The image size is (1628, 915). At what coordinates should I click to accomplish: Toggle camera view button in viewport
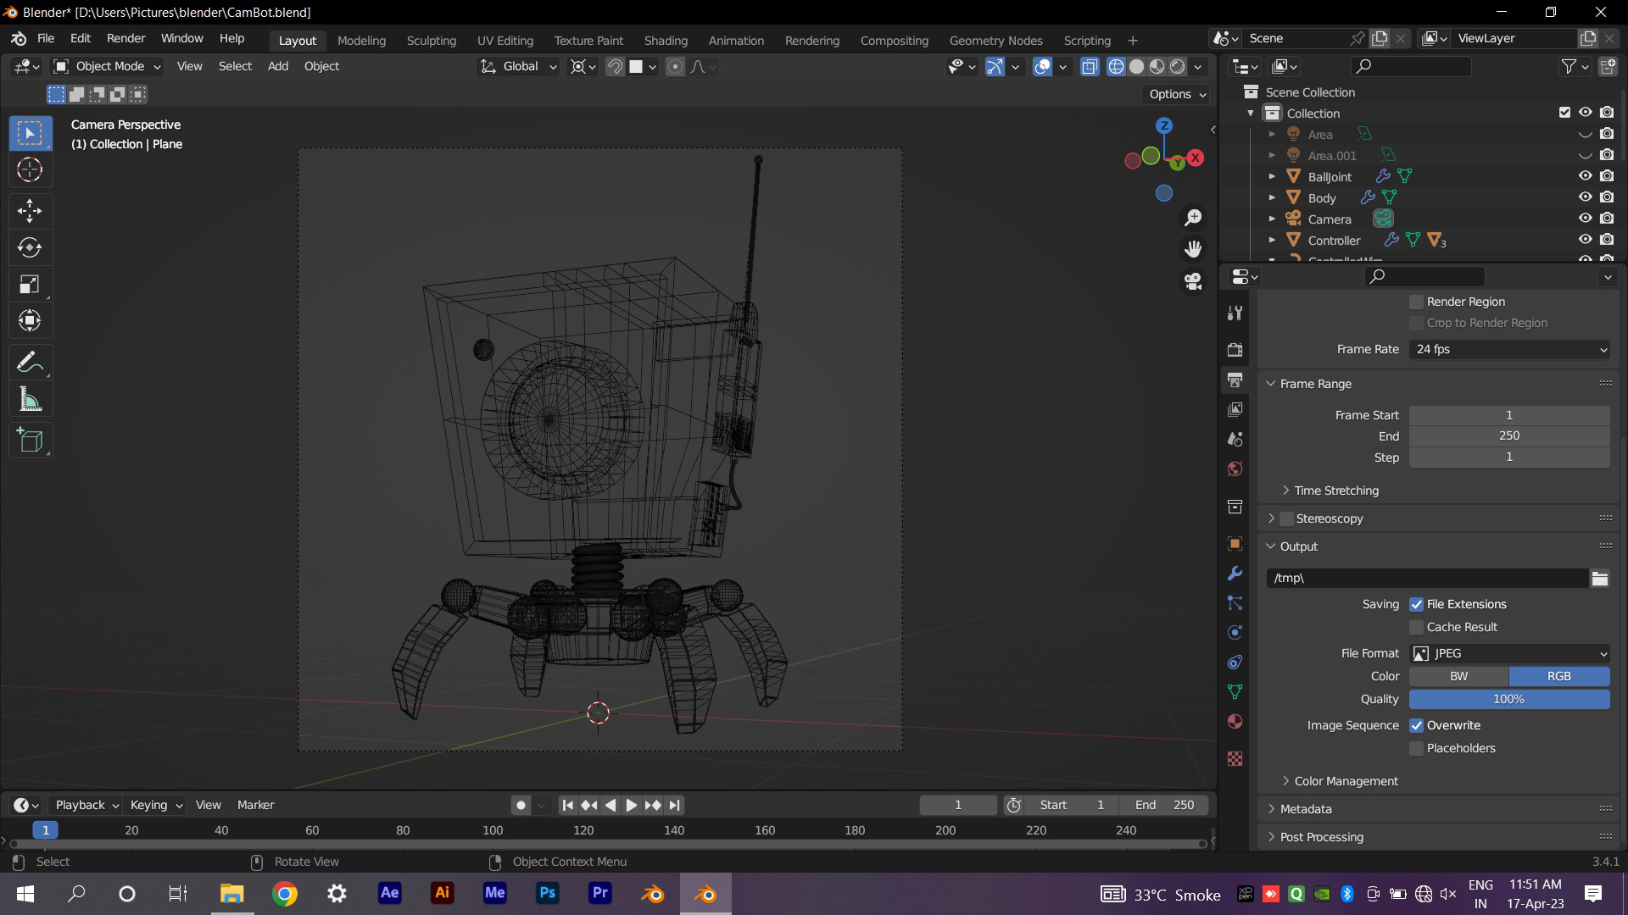click(1193, 281)
